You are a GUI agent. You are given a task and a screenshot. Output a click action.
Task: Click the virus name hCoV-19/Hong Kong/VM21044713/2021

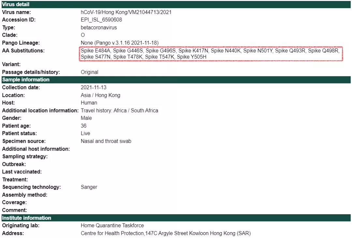[126, 12]
